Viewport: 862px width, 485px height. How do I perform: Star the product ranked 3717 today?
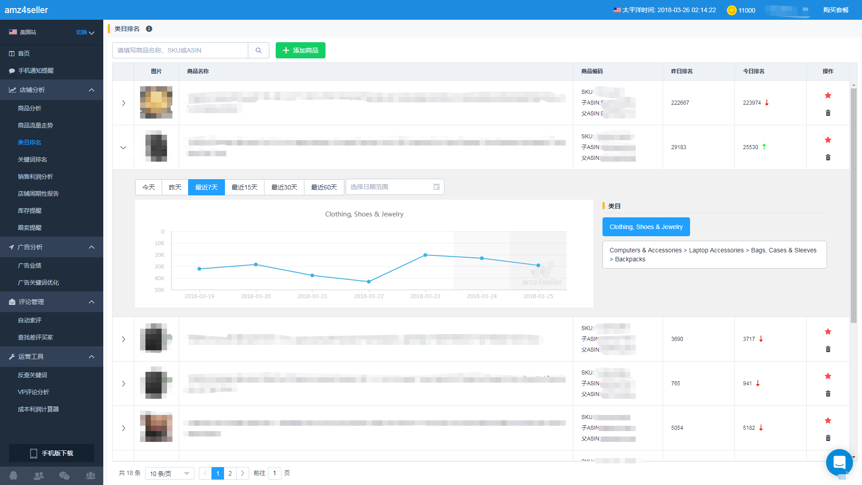point(828,331)
